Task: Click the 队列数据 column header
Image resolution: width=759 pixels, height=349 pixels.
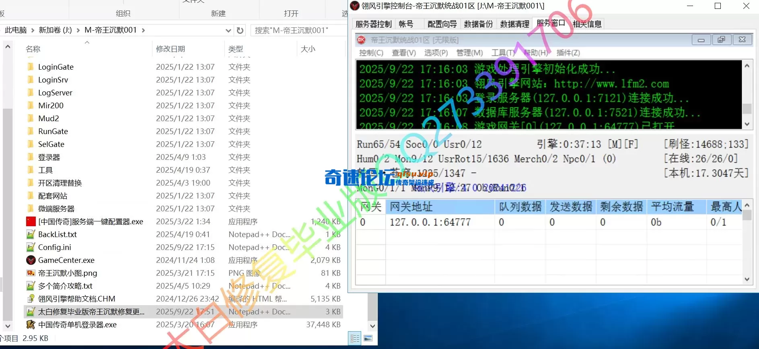Action: point(520,207)
